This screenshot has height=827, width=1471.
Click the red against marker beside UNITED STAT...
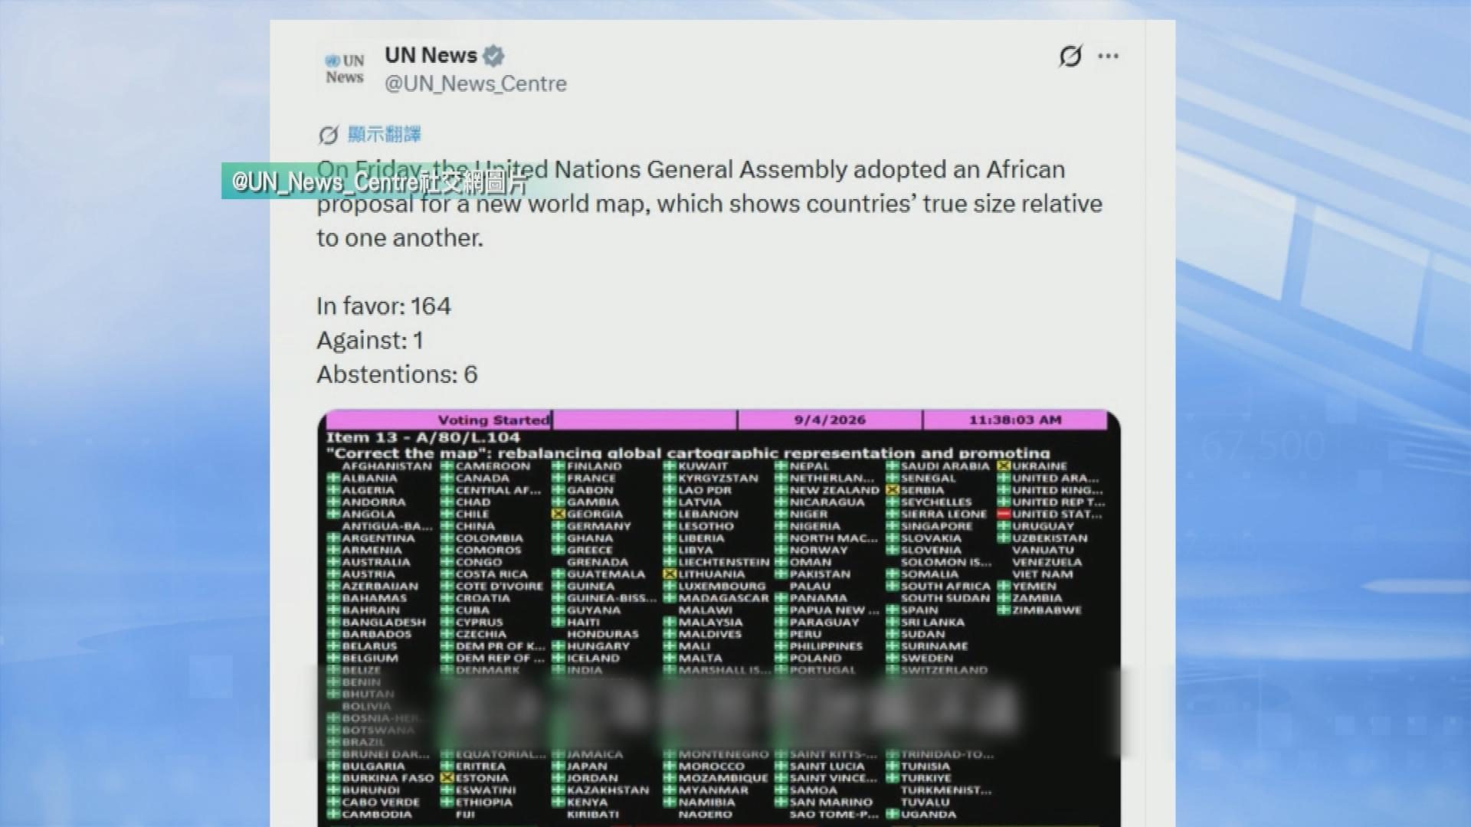click(1004, 515)
